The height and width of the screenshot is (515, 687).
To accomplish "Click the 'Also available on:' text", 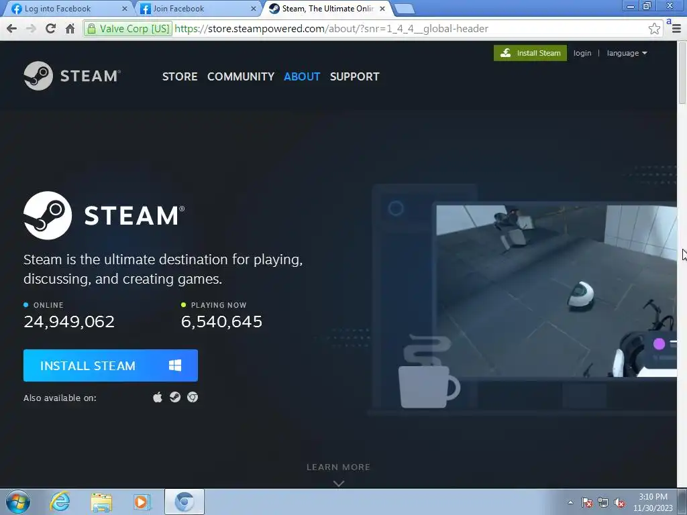I will tap(60, 398).
